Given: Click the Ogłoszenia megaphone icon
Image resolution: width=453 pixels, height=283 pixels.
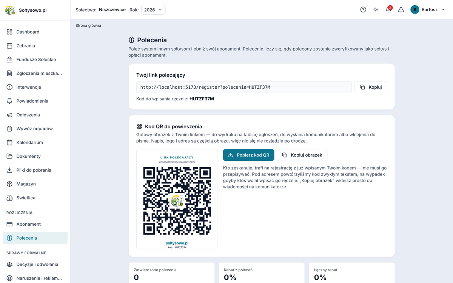Looking at the screenshot, I should (x=9, y=115).
